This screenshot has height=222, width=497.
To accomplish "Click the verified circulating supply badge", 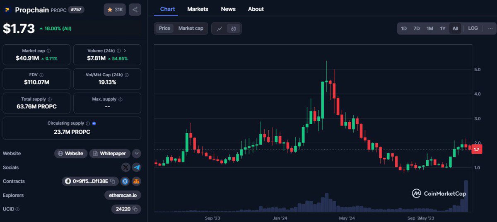I will (94, 123).
